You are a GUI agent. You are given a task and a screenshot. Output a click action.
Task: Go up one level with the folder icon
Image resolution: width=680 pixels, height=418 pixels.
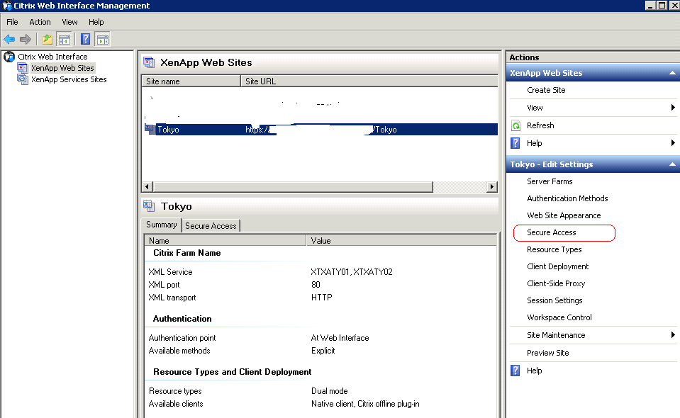(48, 40)
